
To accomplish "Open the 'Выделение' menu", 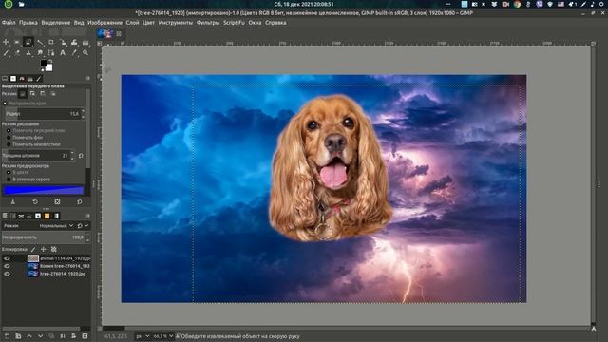I will click(56, 23).
